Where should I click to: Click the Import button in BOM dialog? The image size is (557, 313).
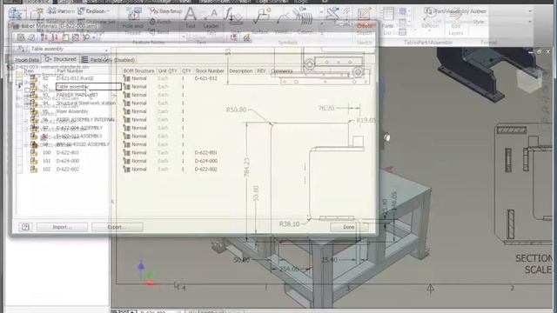coord(62,227)
